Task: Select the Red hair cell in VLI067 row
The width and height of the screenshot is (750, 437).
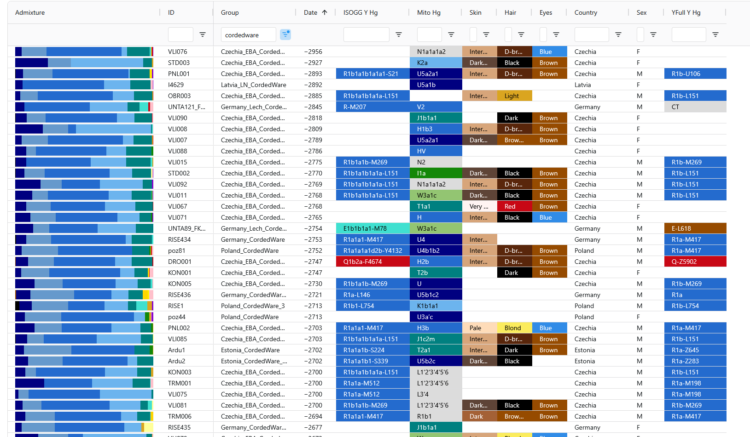Action: pos(515,206)
